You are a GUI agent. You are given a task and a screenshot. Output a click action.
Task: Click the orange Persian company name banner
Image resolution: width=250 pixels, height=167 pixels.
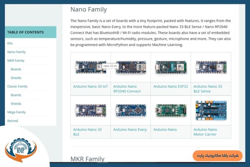point(217,155)
